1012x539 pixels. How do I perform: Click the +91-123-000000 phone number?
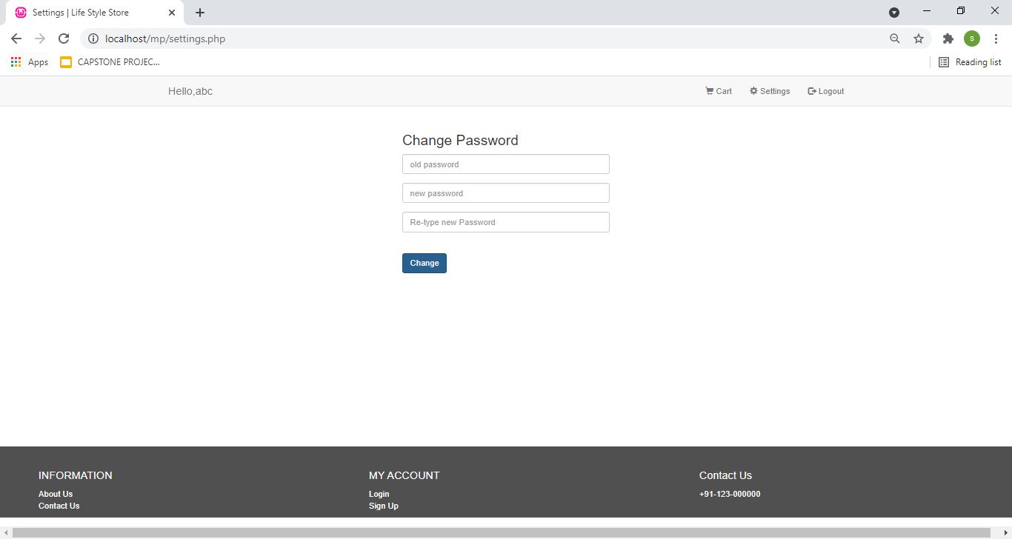pos(730,494)
